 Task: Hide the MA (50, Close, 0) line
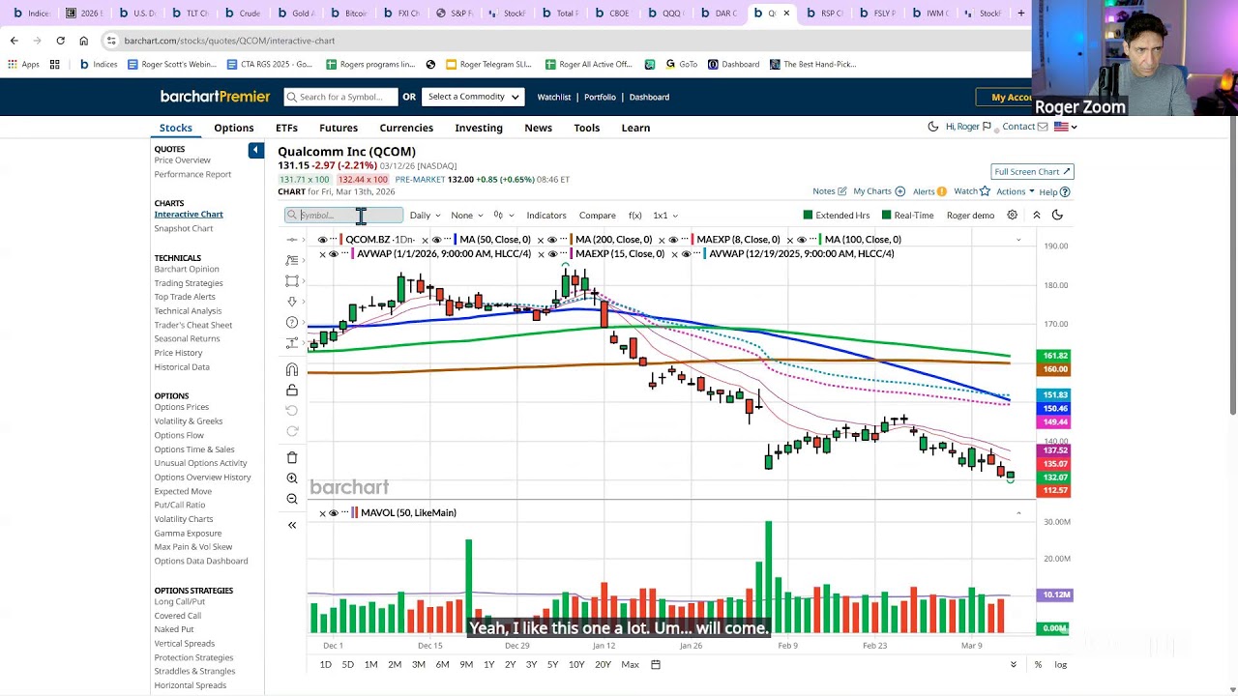pyautogui.click(x=436, y=240)
